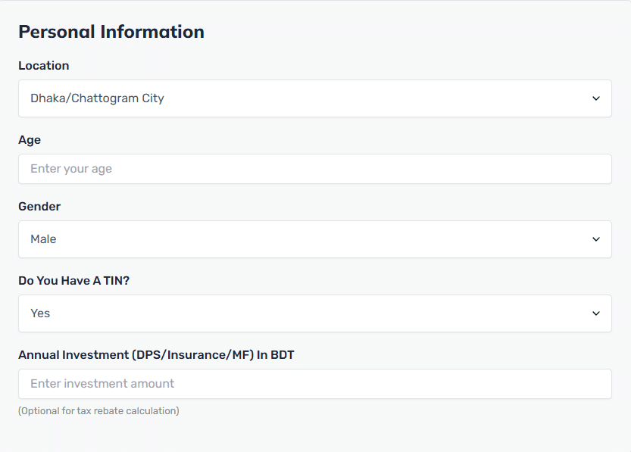This screenshot has width=631, height=452.
Task: Click the 'Dhaka/Chattogram City' selected value
Action: (x=98, y=98)
